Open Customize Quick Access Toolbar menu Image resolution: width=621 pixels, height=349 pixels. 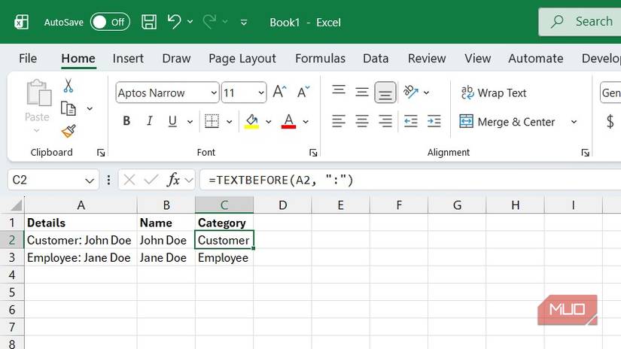[x=244, y=23]
